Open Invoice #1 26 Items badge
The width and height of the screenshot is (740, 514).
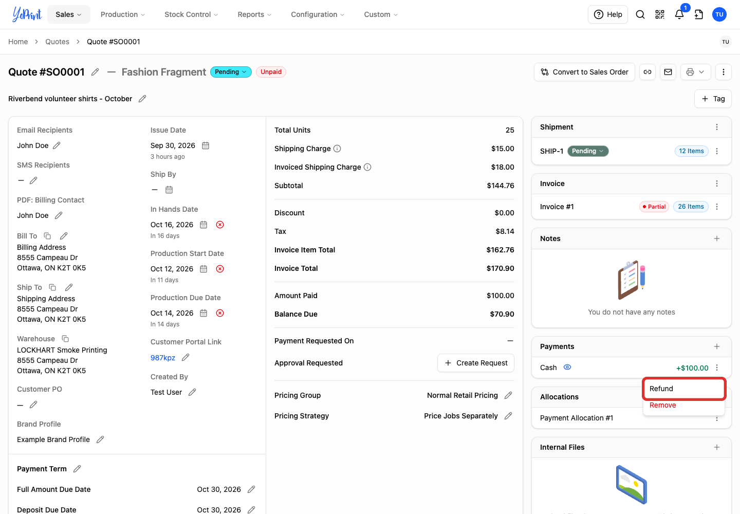pyautogui.click(x=691, y=207)
